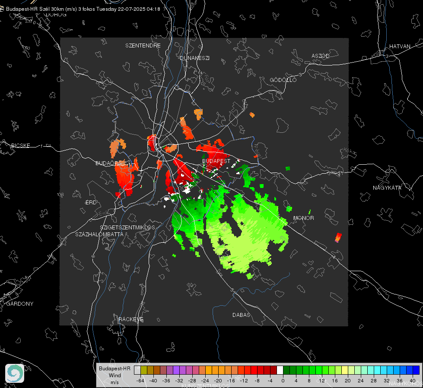Click the light gray leftmost legend swatch
423x388 pixels.
[x=137, y=370]
